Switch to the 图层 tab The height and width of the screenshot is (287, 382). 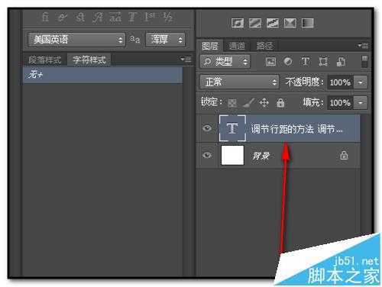click(210, 46)
